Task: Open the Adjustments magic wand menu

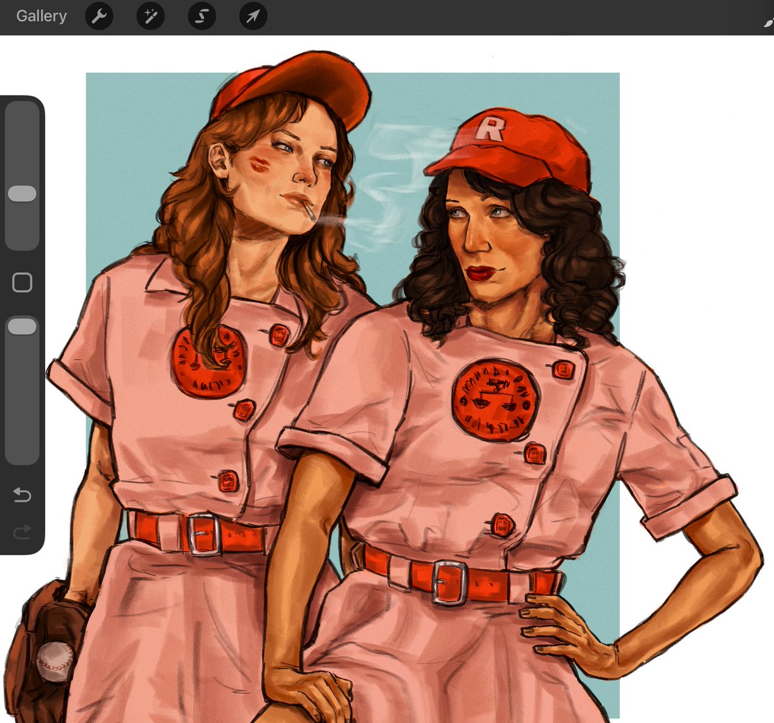Action: click(x=150, y=16)
